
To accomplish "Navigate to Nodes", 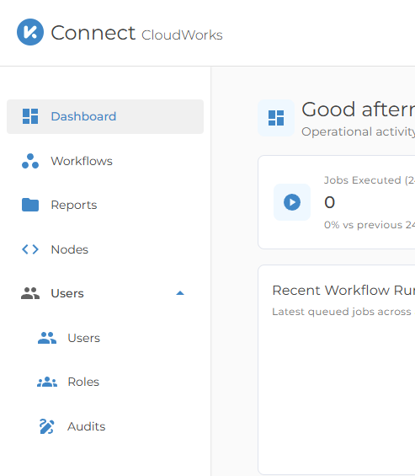I will (105, 249).
